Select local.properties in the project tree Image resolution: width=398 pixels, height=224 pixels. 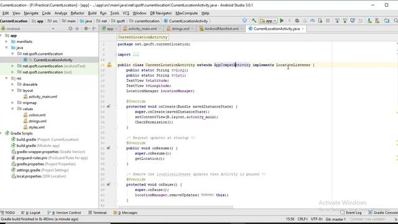tap(39, 176)
